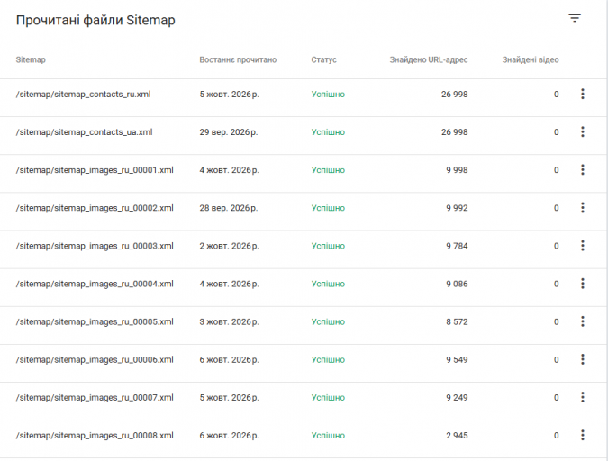The width and height of the screenshot is (608, 461).
Task: Open more options for sitemap_contacts_ua.xml
Action: 583,131
